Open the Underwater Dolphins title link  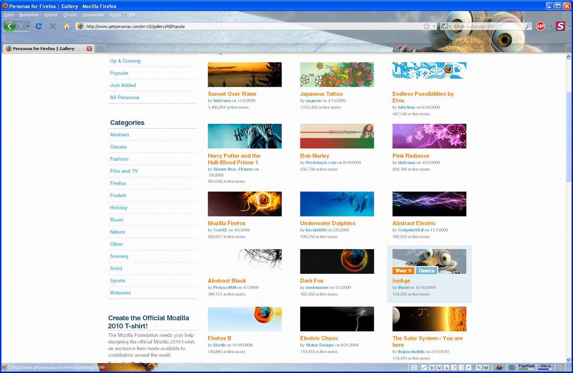coord(328,223)
